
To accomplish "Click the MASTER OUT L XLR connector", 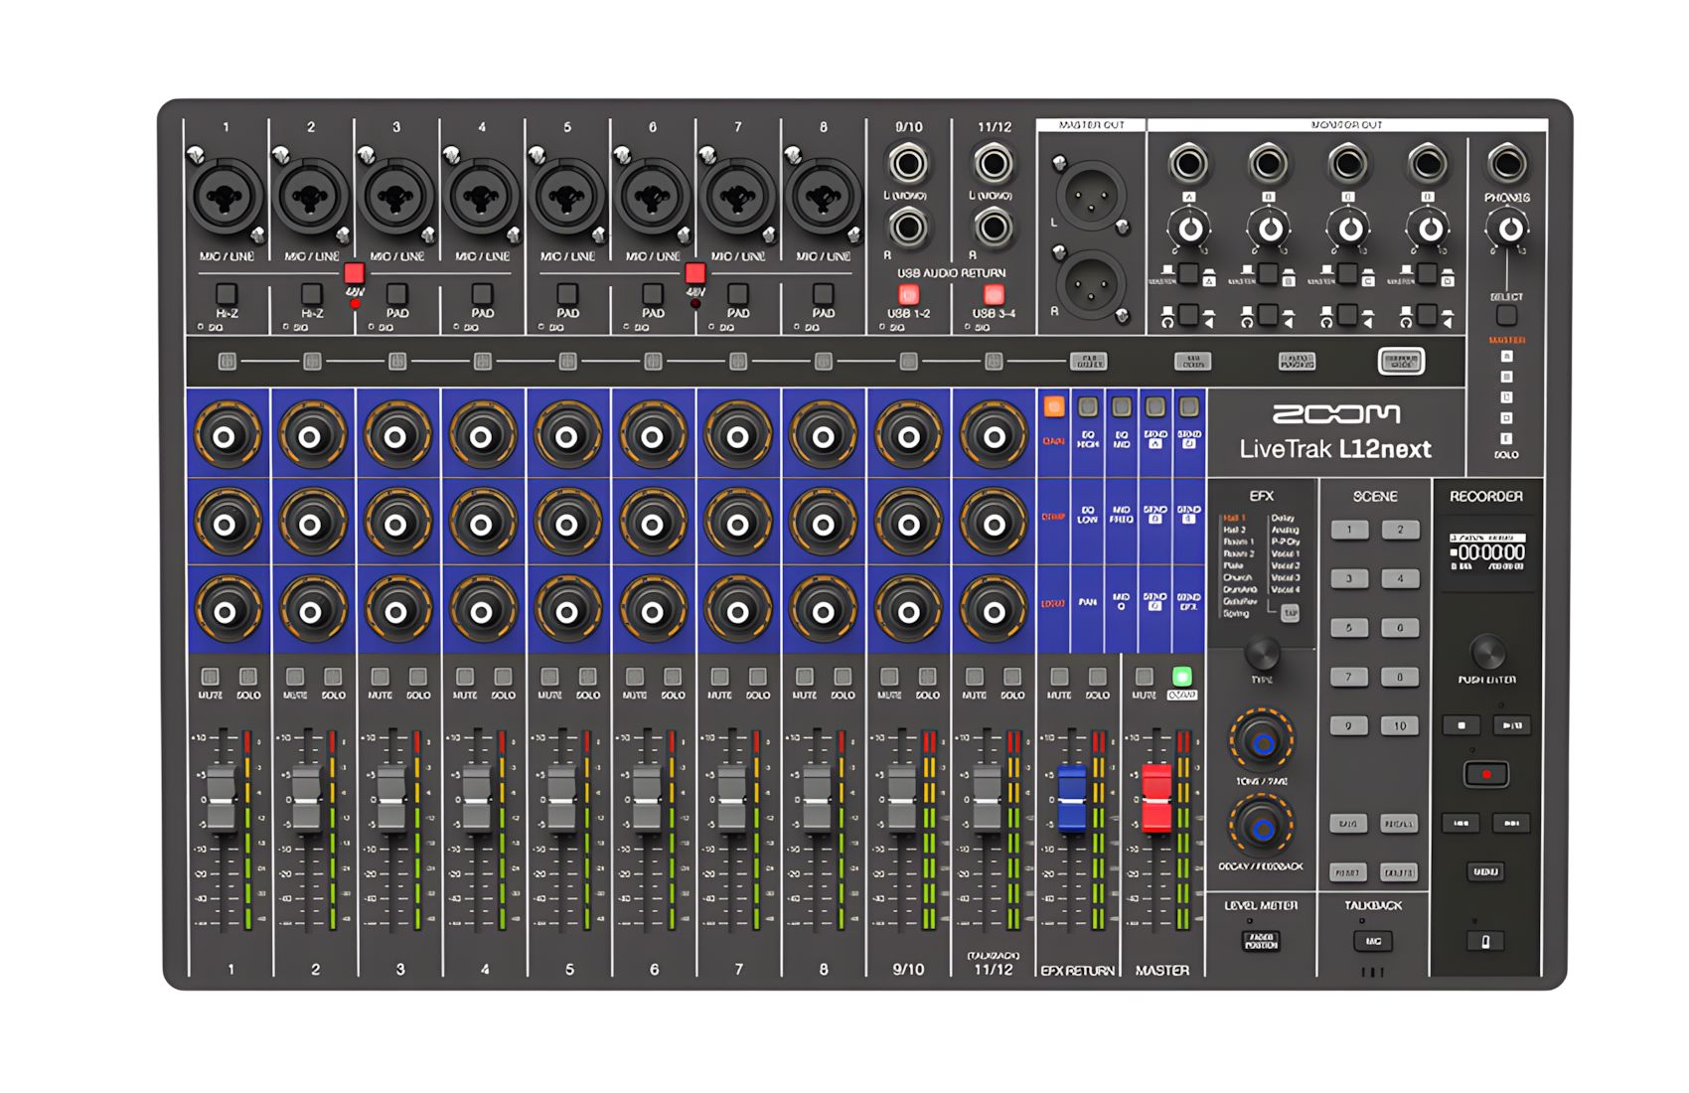I will [x=1091, y=196].
